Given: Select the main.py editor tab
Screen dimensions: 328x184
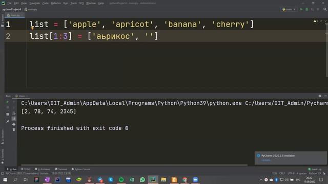Looking at the screenshot, I should point(15,15).
